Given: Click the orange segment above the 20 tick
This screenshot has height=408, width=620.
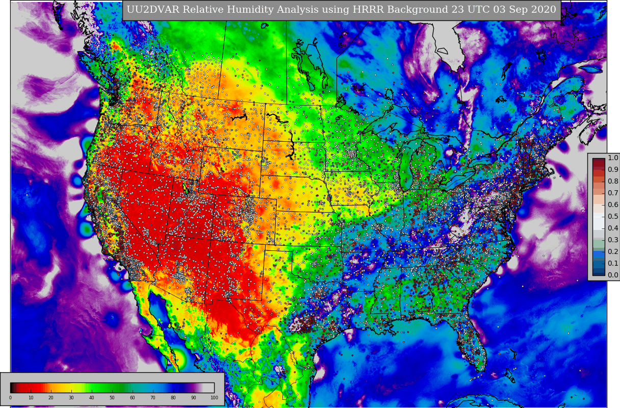Looking at the screenshot, I should point(51,388).
